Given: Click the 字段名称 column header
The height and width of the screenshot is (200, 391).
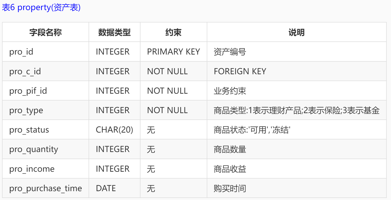Looking at the screenshot, I should [46, 32].
